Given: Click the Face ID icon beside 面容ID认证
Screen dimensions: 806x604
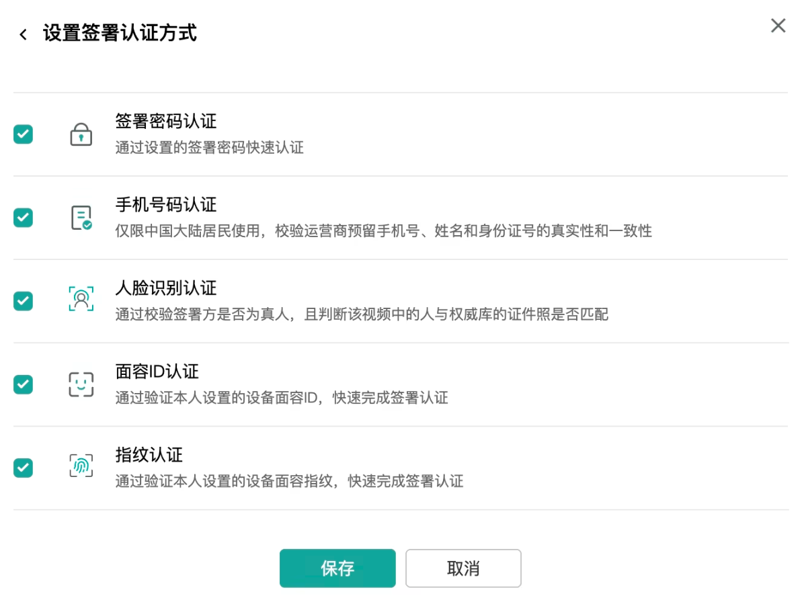Looking at the screenshot, I should pos(81,384).
